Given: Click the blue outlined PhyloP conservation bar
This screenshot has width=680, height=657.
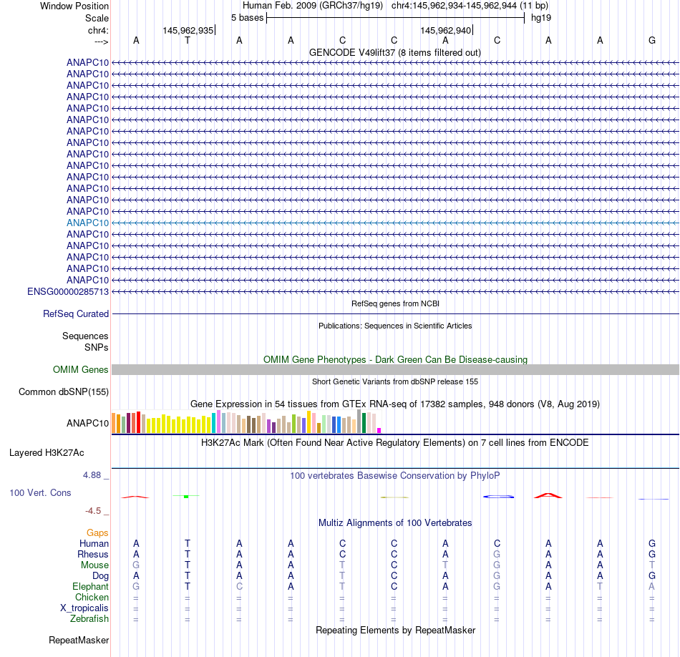Looking at the screenshot, I should coord(499,497).
